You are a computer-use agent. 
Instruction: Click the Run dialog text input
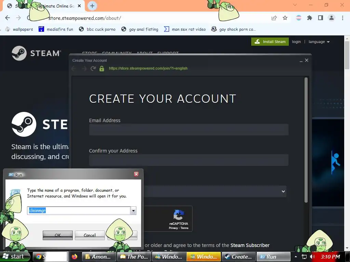pos(79,210)
